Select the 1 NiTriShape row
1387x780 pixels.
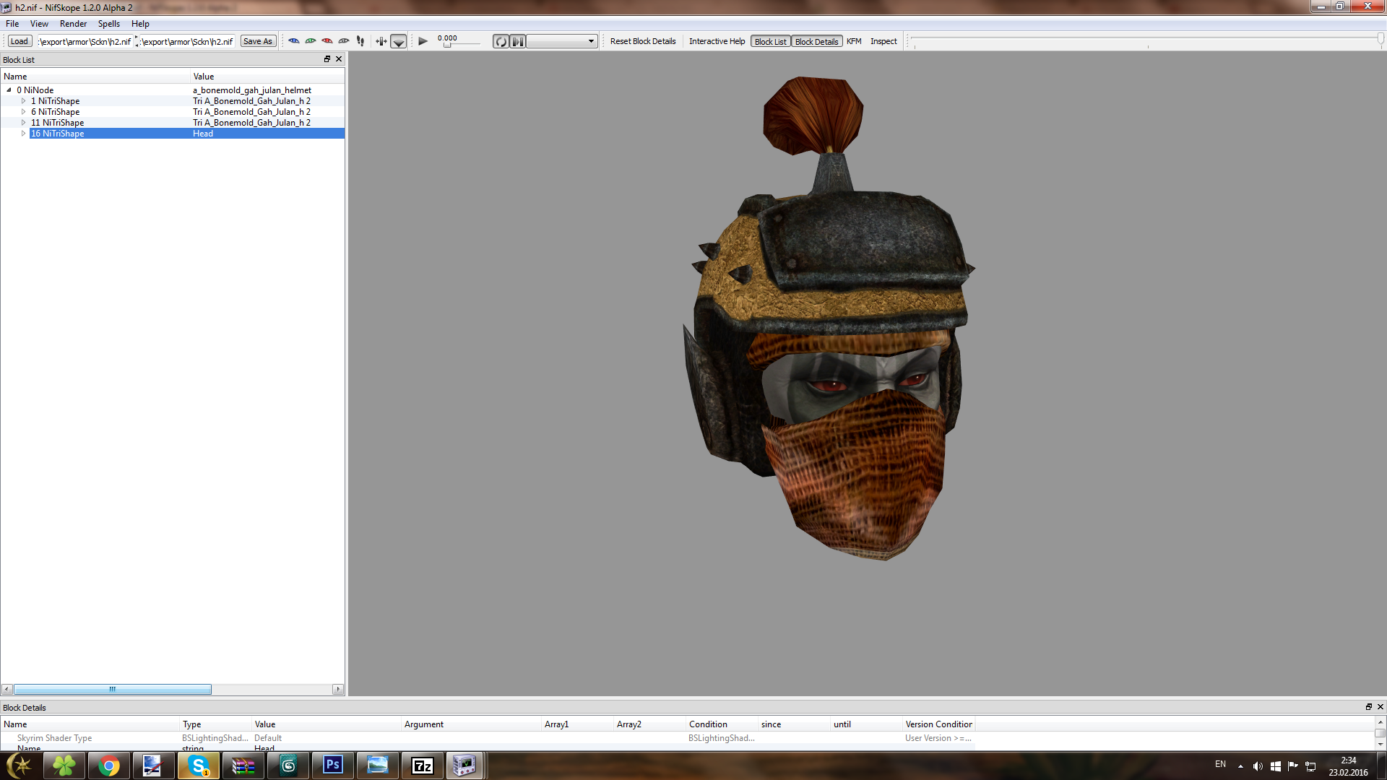point(172,101)
